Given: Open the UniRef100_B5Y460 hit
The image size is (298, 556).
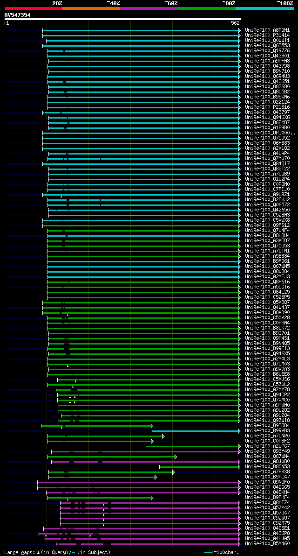Looking at the screenshot, I should tap(267, 544).
